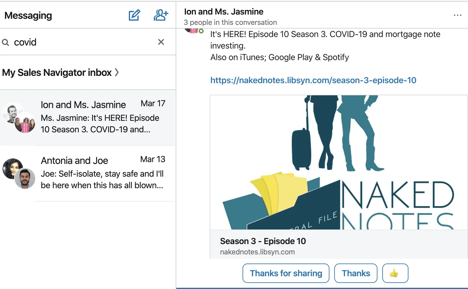This screenshot has height=289, width=468.
Task: Click the Ion and Ms. Jasmine group avatars
Action: click(x=19, y=118)
